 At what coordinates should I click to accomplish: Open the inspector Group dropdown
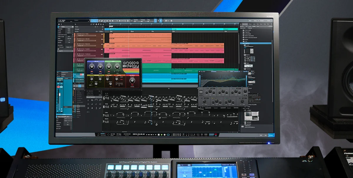(69, 31)
